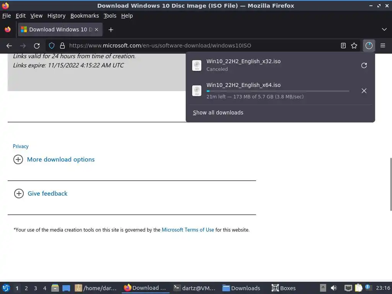Open a new browser tab

pos(111,30)
